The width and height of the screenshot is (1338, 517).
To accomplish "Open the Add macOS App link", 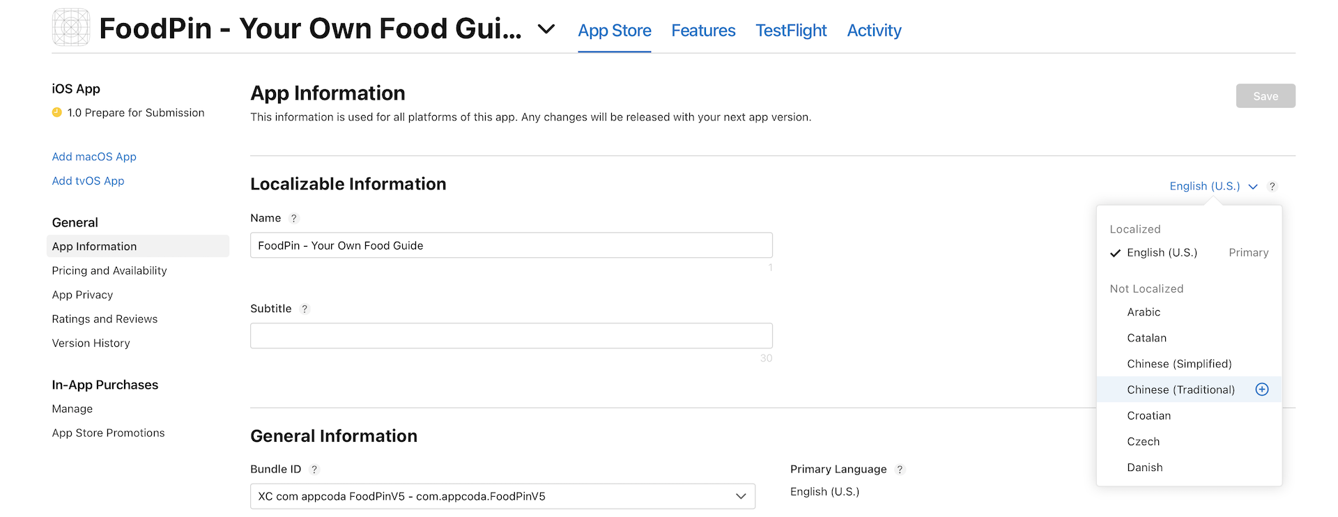I will (x=94, y=156).
